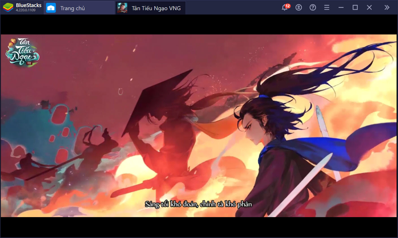Close the BlueStacks window
Screen dimensions: 398x238
coord(369,8)
